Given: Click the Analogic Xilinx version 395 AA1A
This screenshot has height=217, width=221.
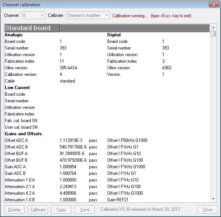Looking at the screenshot, I should pos(68,68).
